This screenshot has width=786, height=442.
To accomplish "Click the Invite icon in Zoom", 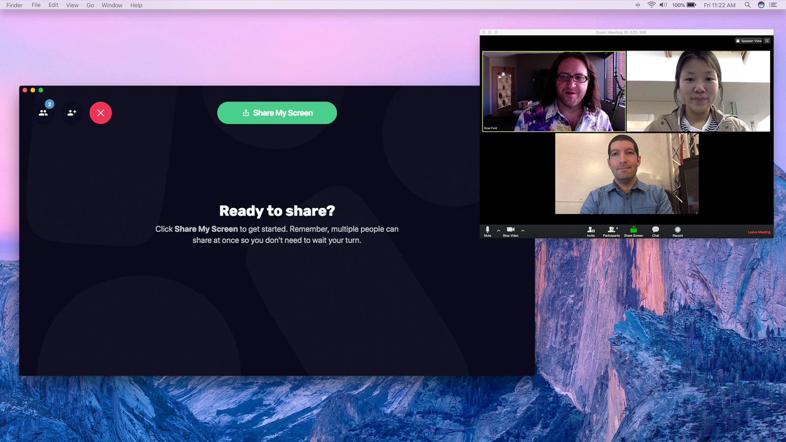I will coord(591,231).
